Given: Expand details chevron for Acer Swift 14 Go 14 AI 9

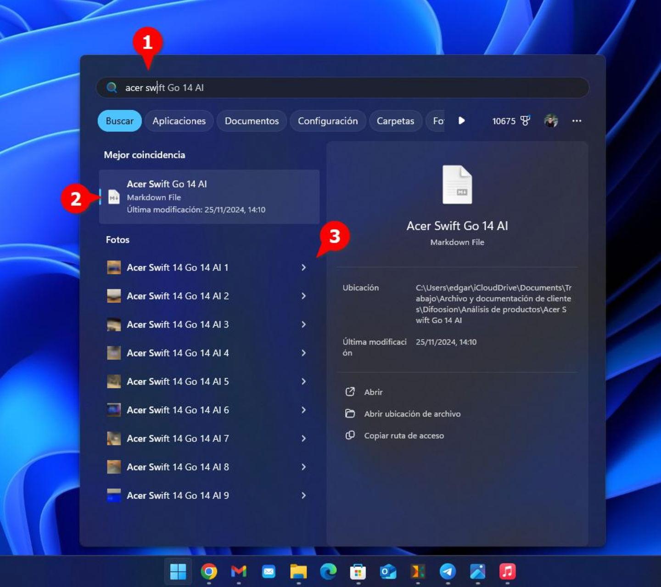Looking at the screenshot, I should 303,495.
